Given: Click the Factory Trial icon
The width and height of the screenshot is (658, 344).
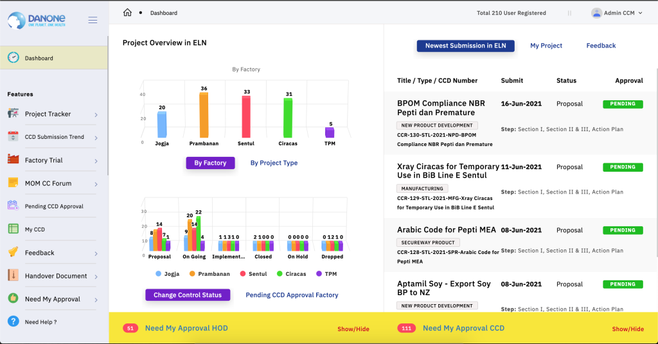Looking at the screenshot, I should point(13,159).
